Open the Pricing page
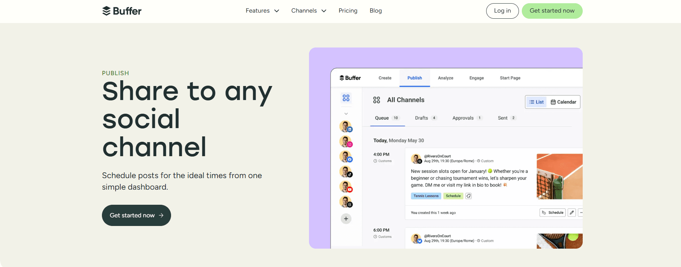The image size is (681, 267). tap(348, 11)
